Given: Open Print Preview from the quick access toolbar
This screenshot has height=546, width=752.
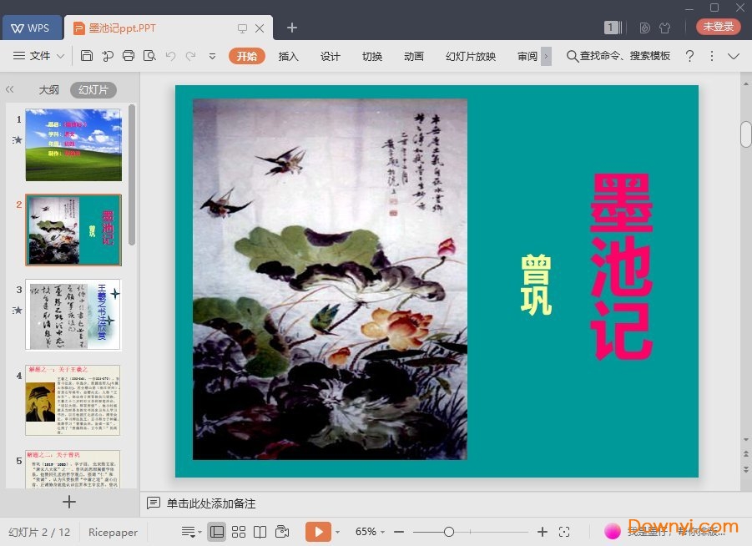Looking at the screenshot, I should click(150, 55).
